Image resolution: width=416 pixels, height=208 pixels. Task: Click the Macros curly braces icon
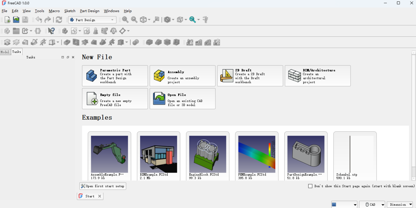click(38, 31)
